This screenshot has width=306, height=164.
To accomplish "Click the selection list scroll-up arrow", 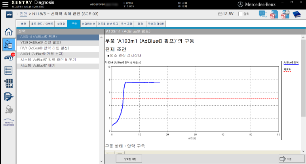I will 101,38.
